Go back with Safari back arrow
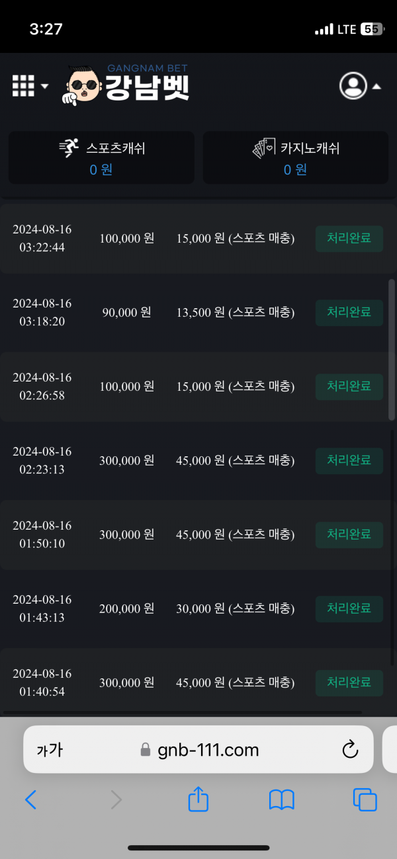This screenshot has height=859, width=397. [30, 800]
